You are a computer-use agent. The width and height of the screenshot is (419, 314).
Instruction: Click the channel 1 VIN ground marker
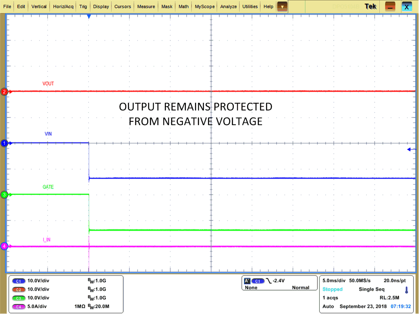5,143
